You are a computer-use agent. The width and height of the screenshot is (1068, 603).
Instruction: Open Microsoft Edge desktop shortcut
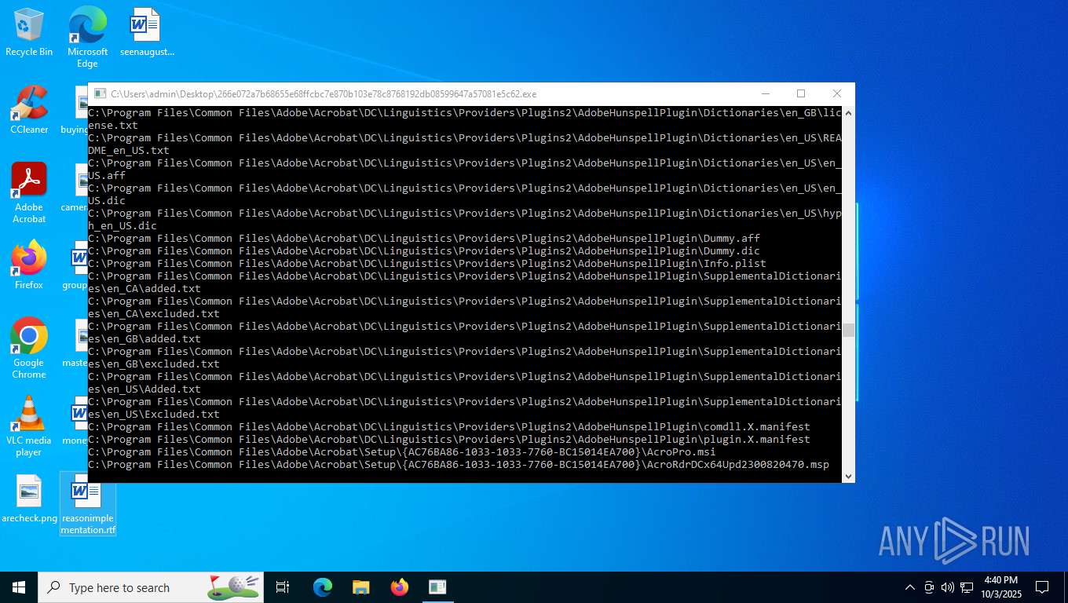tap(87, 38)
